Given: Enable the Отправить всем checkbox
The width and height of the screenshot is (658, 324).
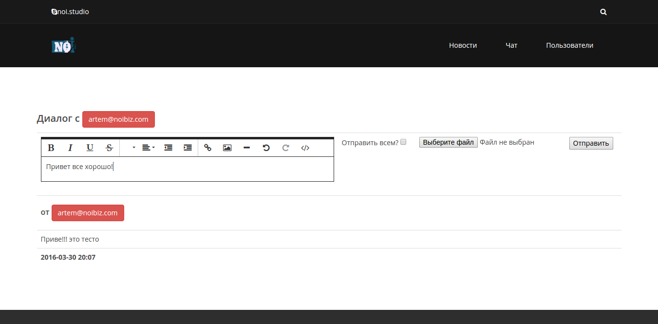Looking at the screenshot, I should tap(403, 142).
